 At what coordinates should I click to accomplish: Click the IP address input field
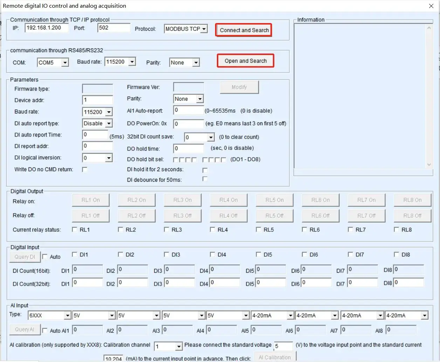[x=47, y=28]
